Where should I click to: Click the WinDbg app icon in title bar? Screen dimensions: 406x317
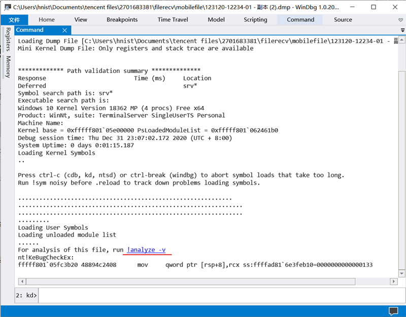8,7
